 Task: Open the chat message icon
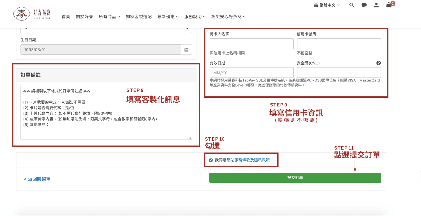point(364,5)
